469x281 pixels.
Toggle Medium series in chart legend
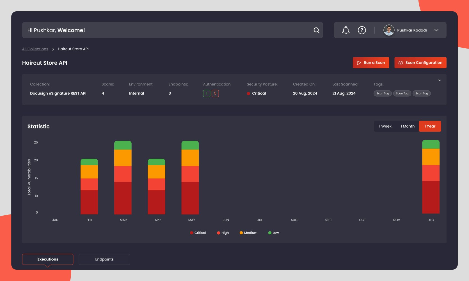pyautogui.click(x=248, y=233)
